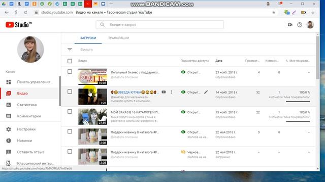This screenshot has width=325, height=182.
Task: Click the Просмотры column header
Action: (x=252, y=61)
